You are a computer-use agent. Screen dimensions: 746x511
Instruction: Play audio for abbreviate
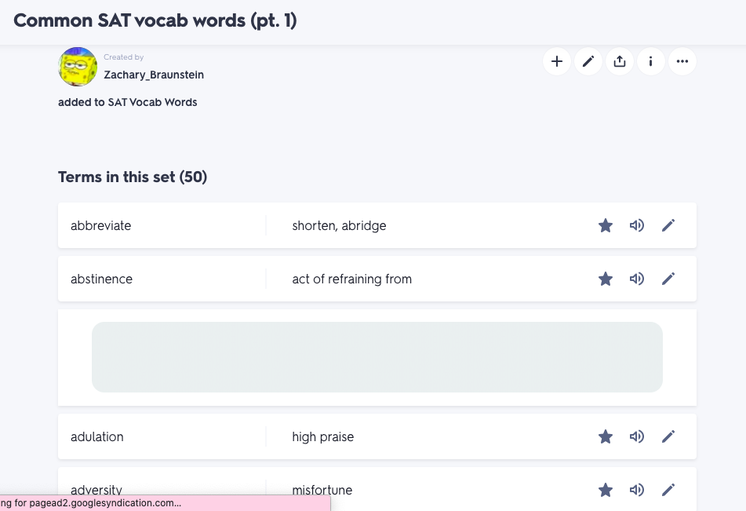coord(637,226)
